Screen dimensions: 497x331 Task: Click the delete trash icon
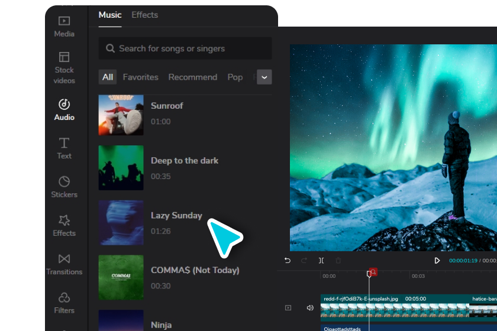pos(338,260)
